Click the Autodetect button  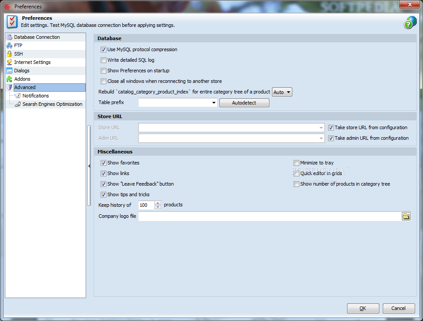[x=244, y=103]
